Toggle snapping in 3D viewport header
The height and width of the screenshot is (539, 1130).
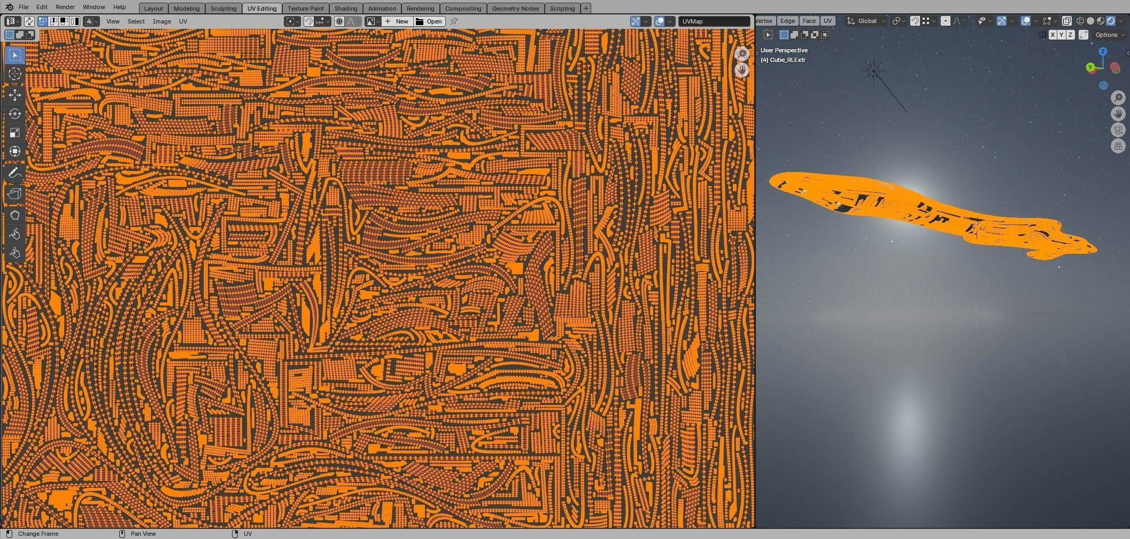pos(915,21)
